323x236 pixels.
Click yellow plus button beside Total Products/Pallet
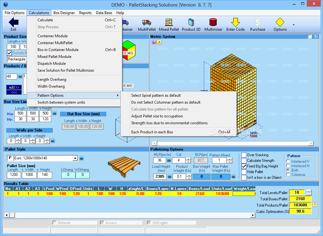click(315, 205)
